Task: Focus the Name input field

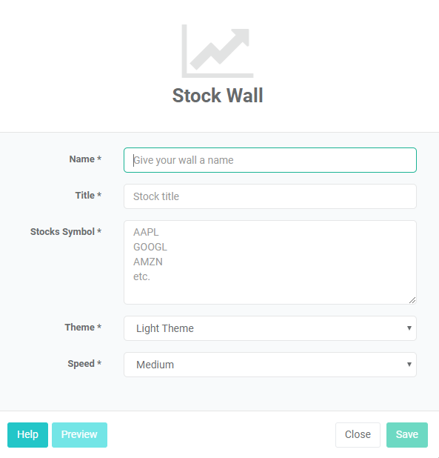Action: click(270, 160)
